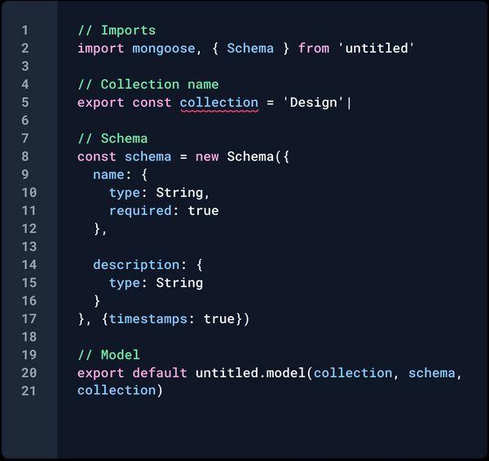
Task: Click the red-underlined "collection" identifier
Action: tap(219, 103)
